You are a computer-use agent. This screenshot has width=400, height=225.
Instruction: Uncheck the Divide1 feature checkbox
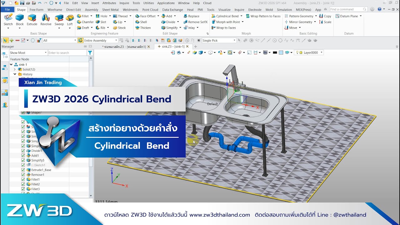click(23, 151)
